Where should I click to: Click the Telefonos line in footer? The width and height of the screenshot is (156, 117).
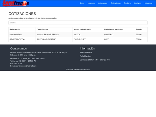coord(23,61)
